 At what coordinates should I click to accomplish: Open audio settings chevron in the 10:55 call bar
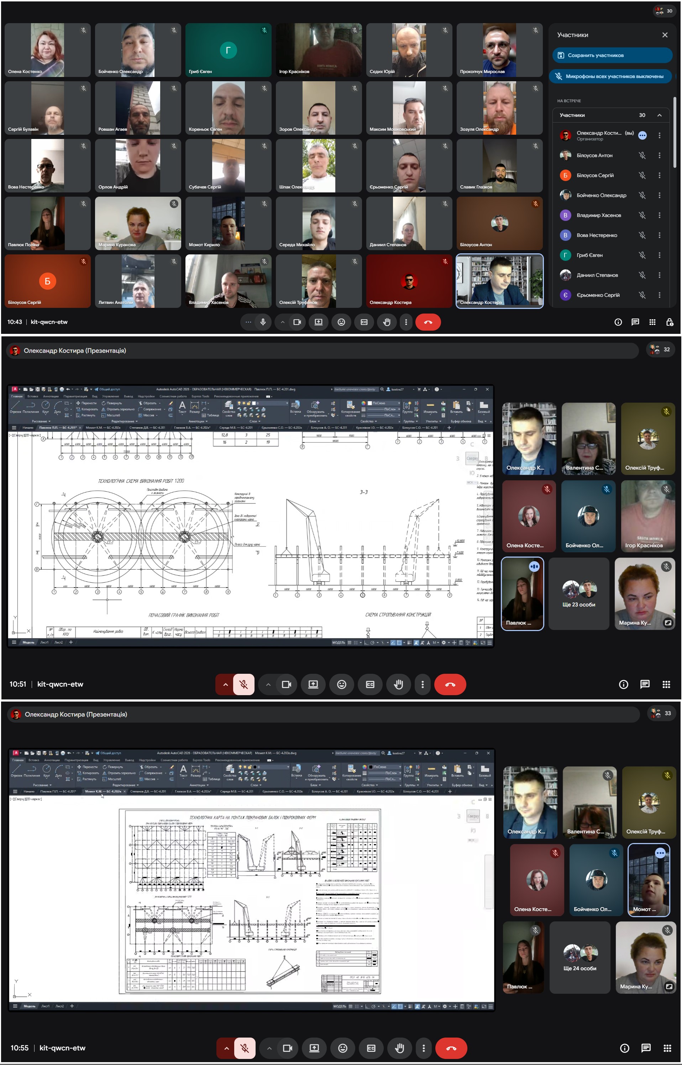(226, 1049)
